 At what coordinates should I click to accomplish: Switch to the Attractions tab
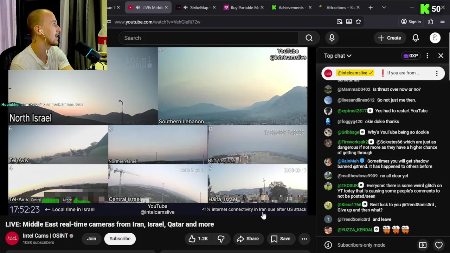[x=339, y=7]
